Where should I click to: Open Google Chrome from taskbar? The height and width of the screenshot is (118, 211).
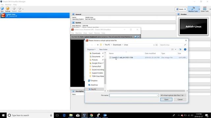91,115
